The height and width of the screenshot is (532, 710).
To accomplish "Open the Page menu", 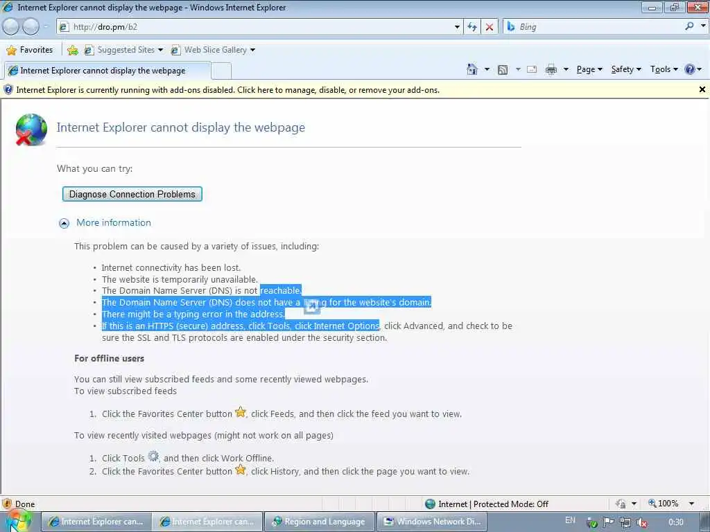I will (x=589, y=69).
